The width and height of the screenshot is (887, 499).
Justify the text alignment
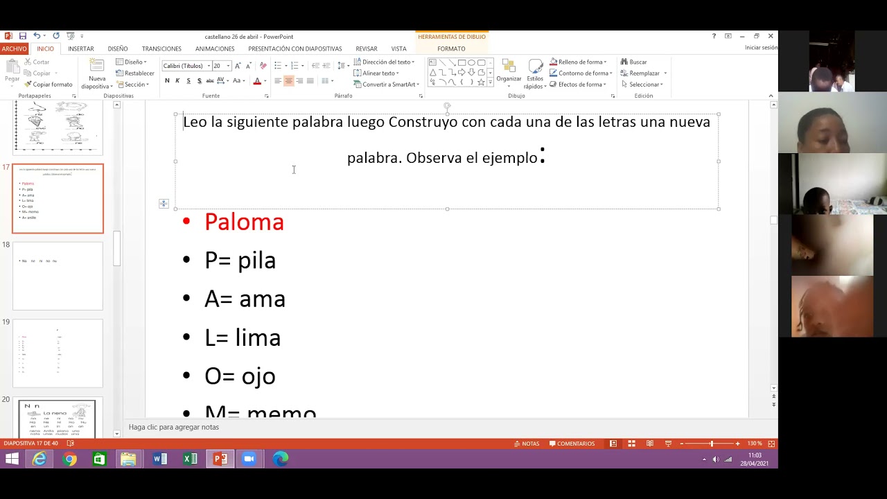[x=310, y=81]
